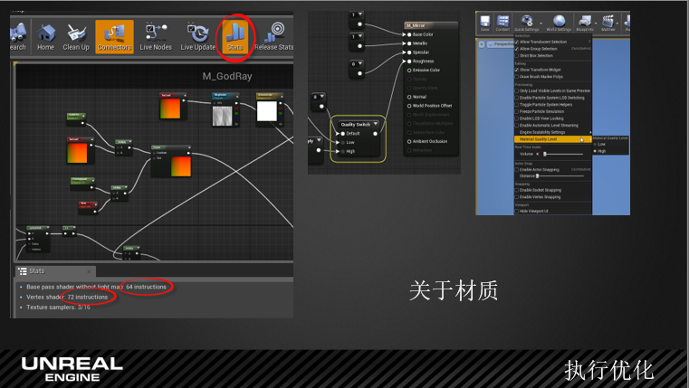Viewport: 689px width, 388px height.
Task: Click the World Position Offset pin
Action: [x=409, y=106]
